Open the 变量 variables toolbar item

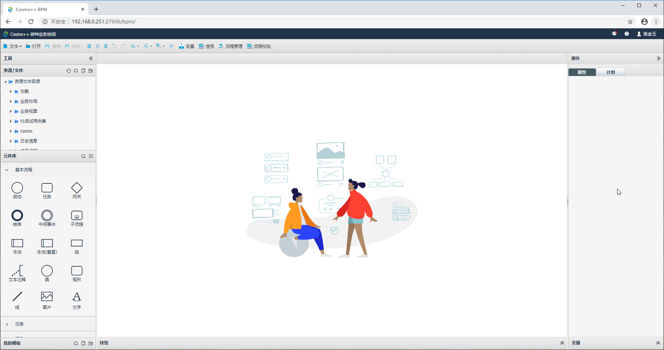[186, 46]
